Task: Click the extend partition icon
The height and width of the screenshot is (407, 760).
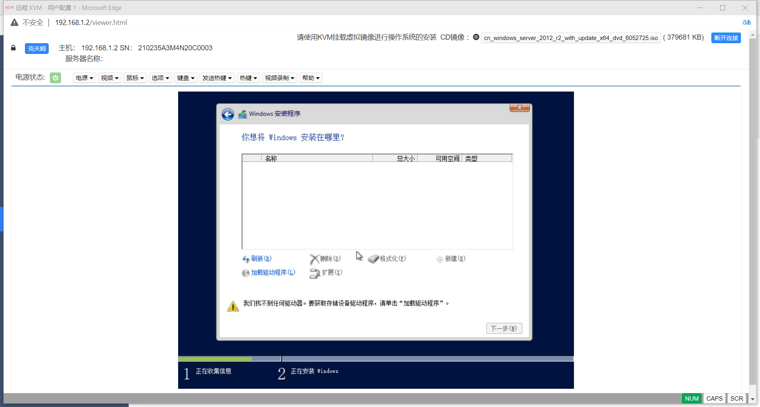Action: (315, 273)
